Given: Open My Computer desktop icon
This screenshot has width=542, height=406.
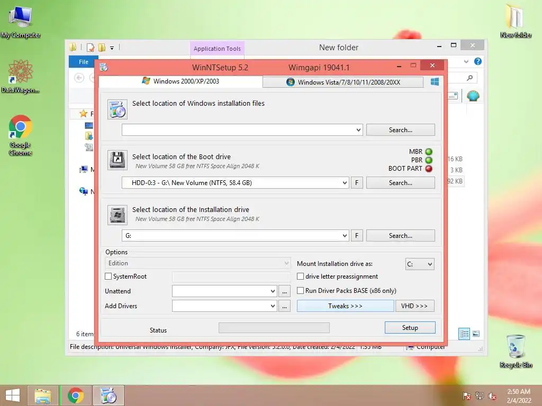Looking at the screenshot, I should pos(21,21).
